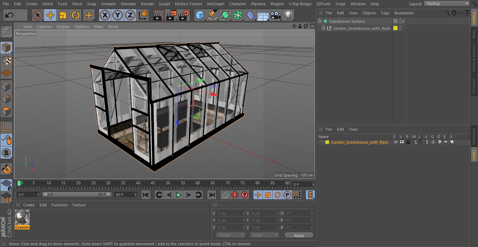The image size is (478, 247).
Task: Switch to Edges mode
Action: [x=6, y=98]
